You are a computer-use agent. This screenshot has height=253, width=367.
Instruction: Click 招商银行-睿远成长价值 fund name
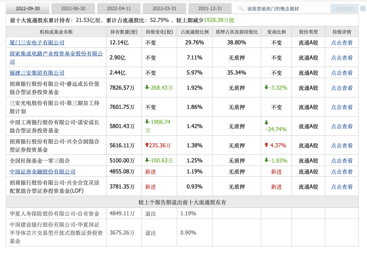point(55,88)
